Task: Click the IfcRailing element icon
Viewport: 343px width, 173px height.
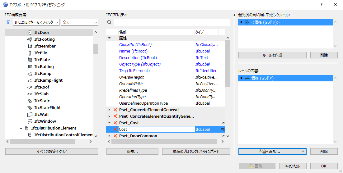Action: [x=30, y=67]
